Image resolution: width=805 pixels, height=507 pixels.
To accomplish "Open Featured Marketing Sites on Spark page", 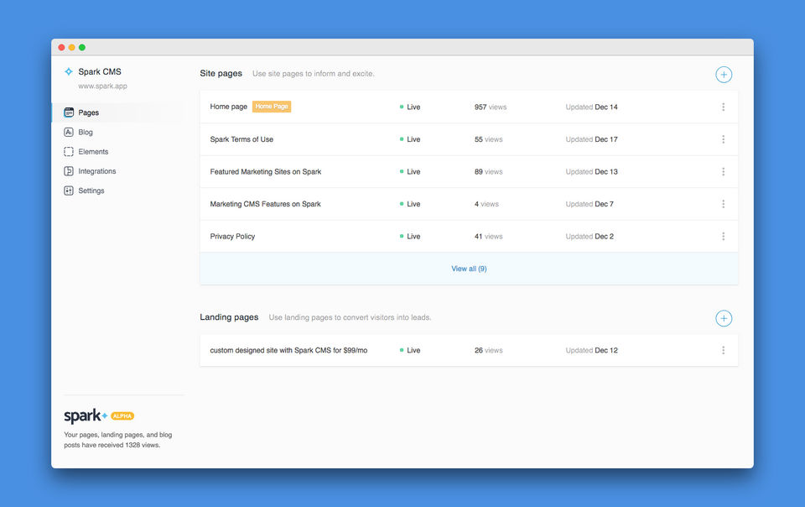I will tap(266, 171).
